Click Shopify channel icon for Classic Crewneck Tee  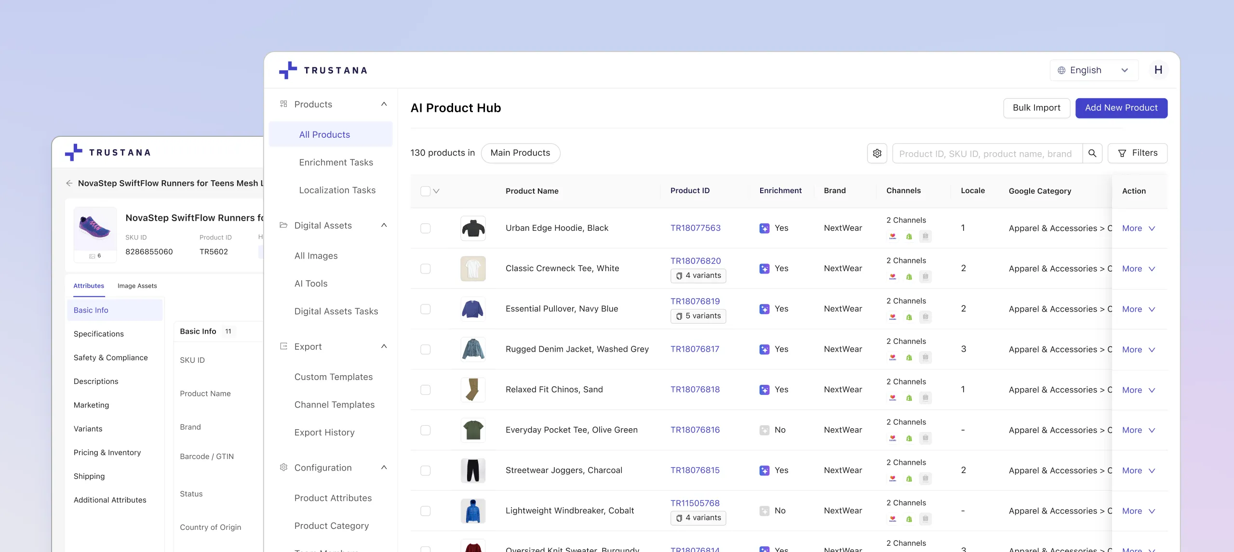pos(909,277)
